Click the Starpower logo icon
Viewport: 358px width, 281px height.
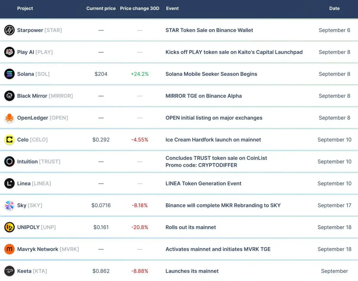(10, 30)
